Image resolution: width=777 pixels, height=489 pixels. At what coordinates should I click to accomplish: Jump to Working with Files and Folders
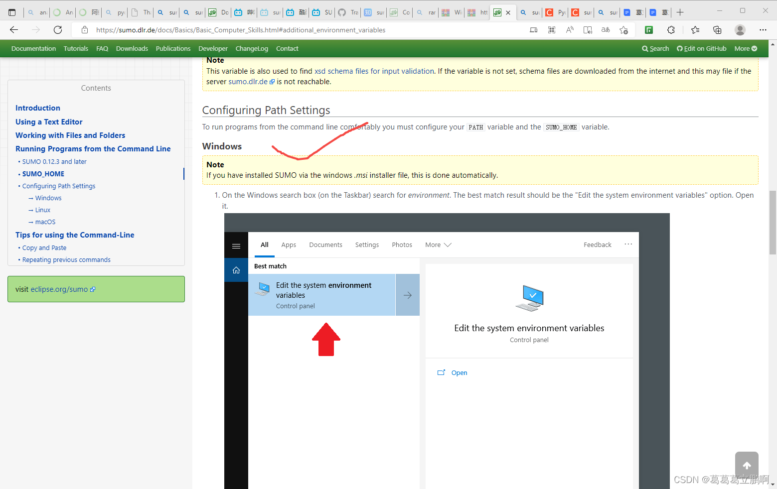click(x=70, y=135)
